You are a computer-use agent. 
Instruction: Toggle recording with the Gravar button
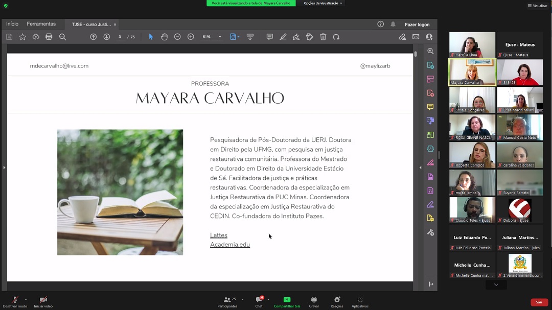pyautogui.click(x=314, y=302)
